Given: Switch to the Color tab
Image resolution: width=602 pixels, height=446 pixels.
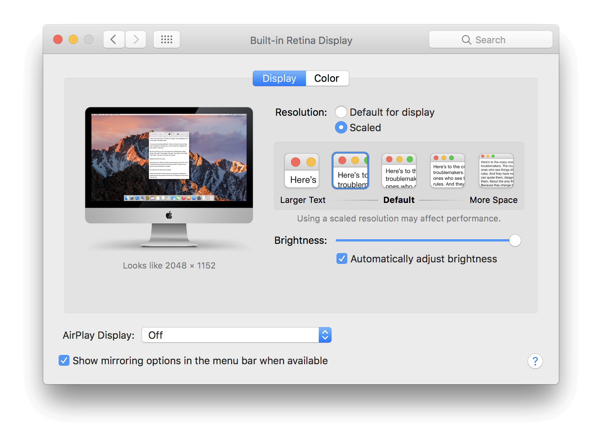Looking at the screenshot, I should coord(327,78).
